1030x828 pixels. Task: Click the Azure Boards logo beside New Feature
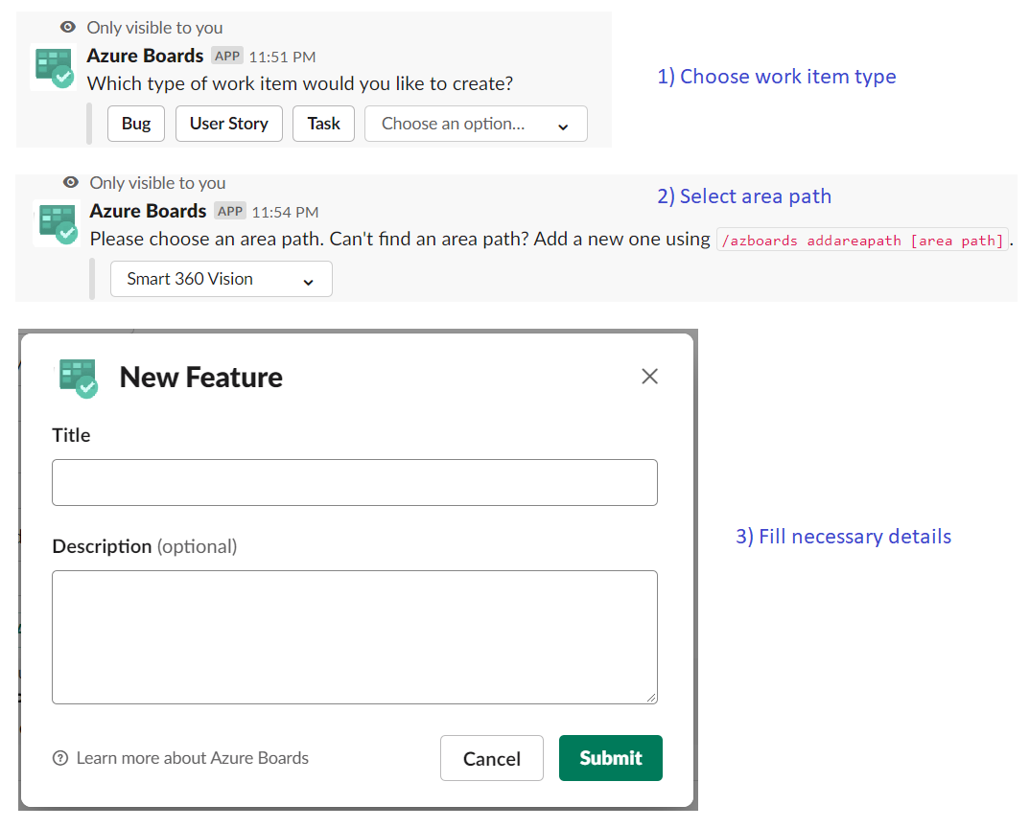[79, 377]
